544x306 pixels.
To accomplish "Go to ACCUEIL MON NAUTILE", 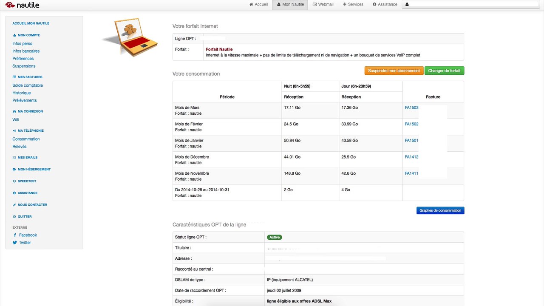I will click(x=31, y=23).
